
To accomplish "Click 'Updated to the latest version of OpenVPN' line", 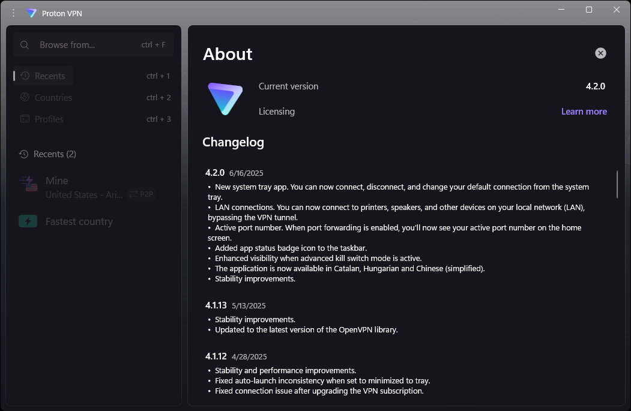I will point(306,330).
